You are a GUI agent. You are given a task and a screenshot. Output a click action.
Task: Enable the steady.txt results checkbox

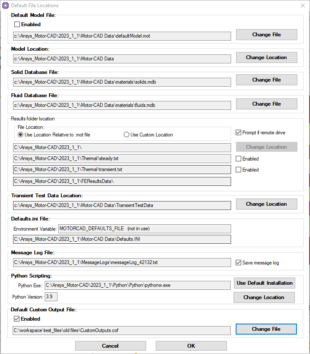click(x=239, y=159)
